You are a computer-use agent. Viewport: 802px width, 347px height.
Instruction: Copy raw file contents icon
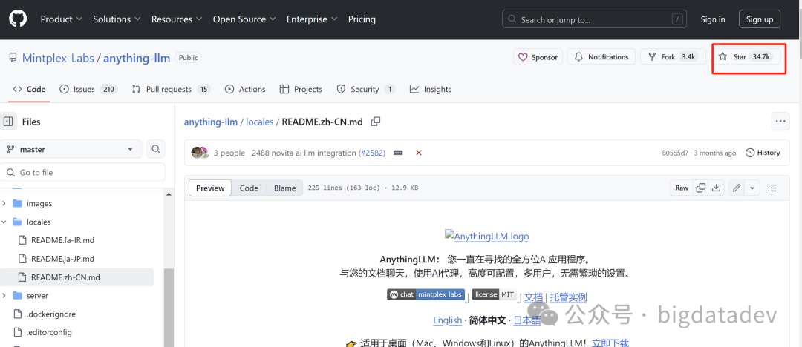(701, 188)
